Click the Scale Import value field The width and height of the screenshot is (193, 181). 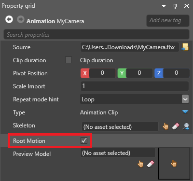(x=135, y=86)
